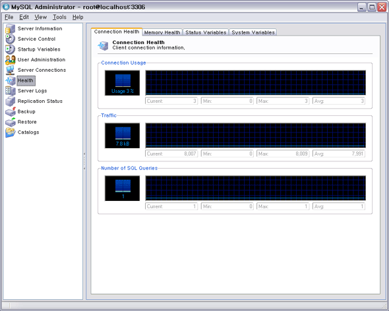Click SQL Queries Min field

pyautogui.click(x=227, y=206)
